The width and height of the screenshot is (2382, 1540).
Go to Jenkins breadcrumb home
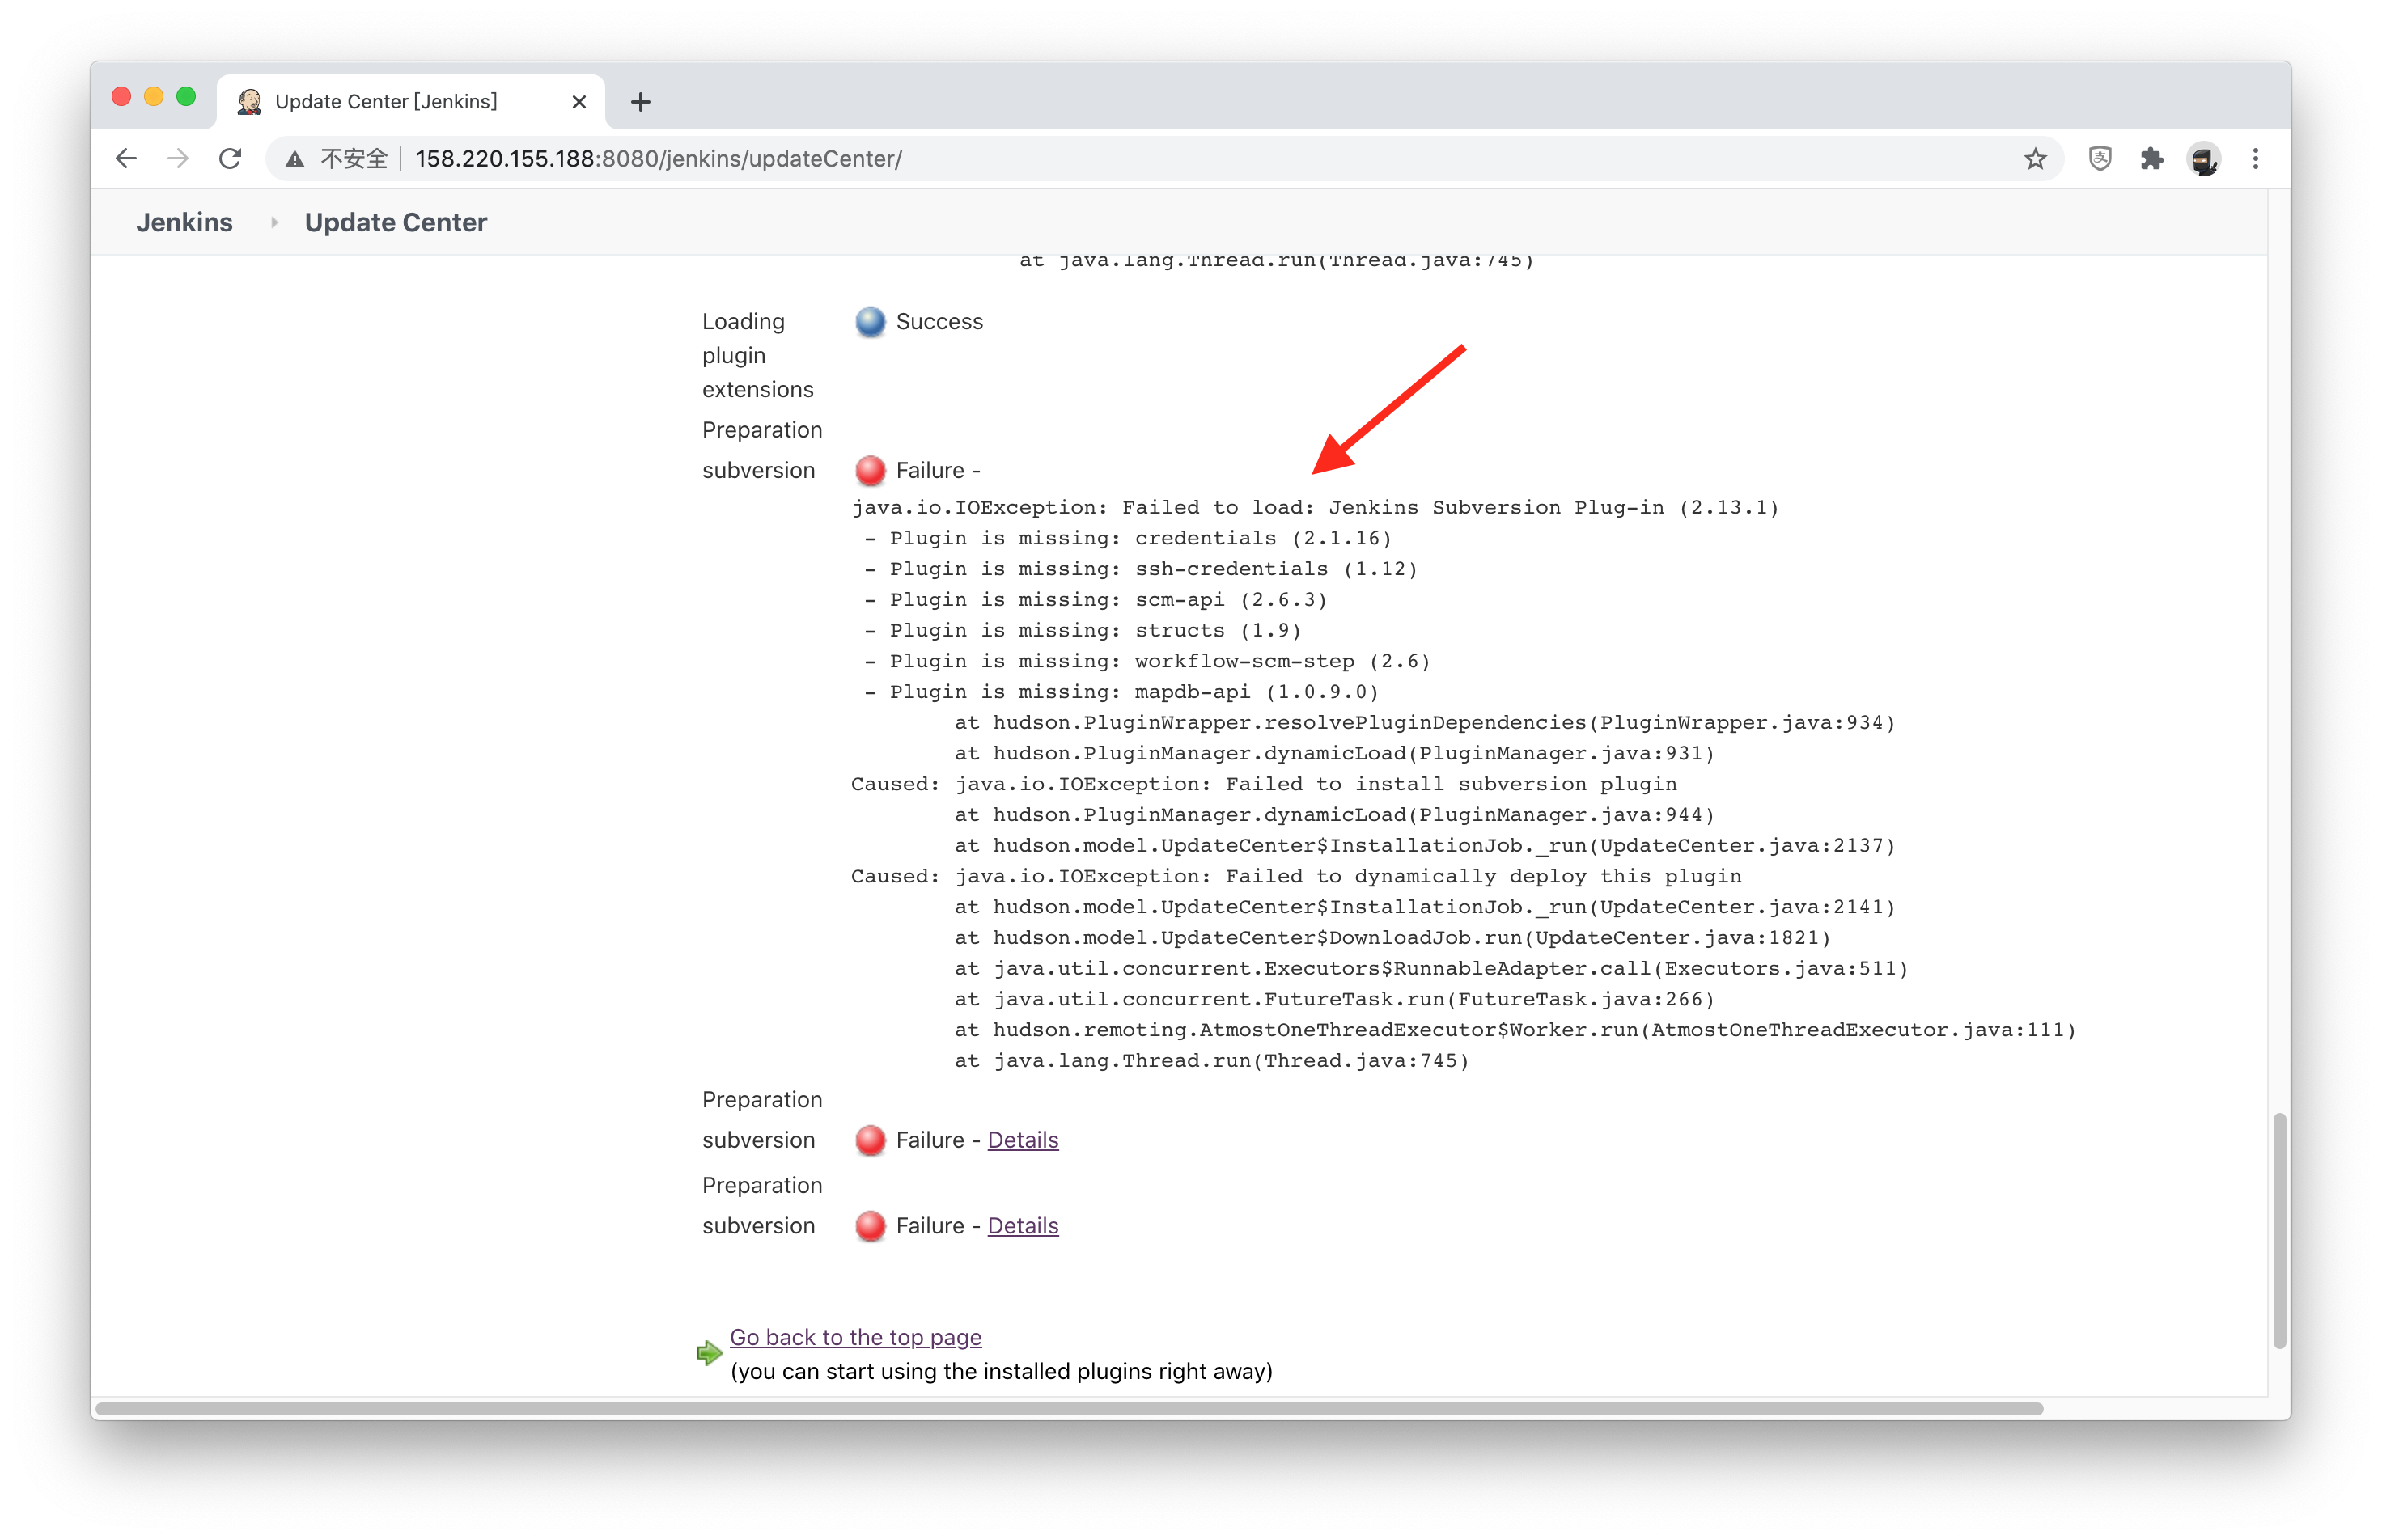(184, 222)
